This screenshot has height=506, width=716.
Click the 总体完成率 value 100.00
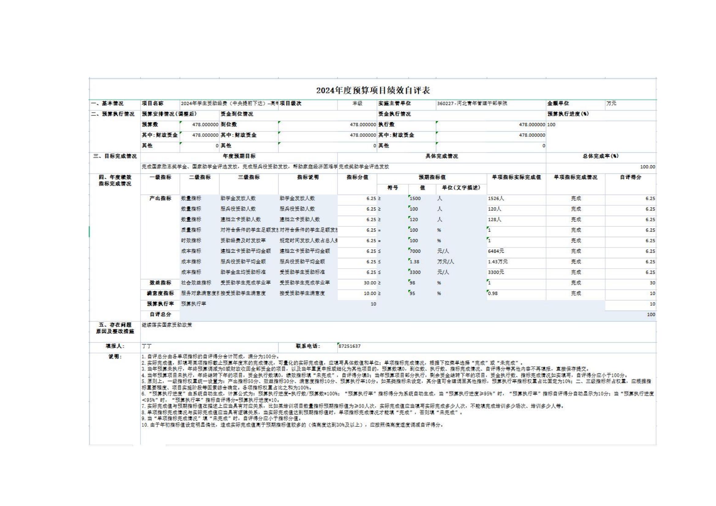[647, 167]
